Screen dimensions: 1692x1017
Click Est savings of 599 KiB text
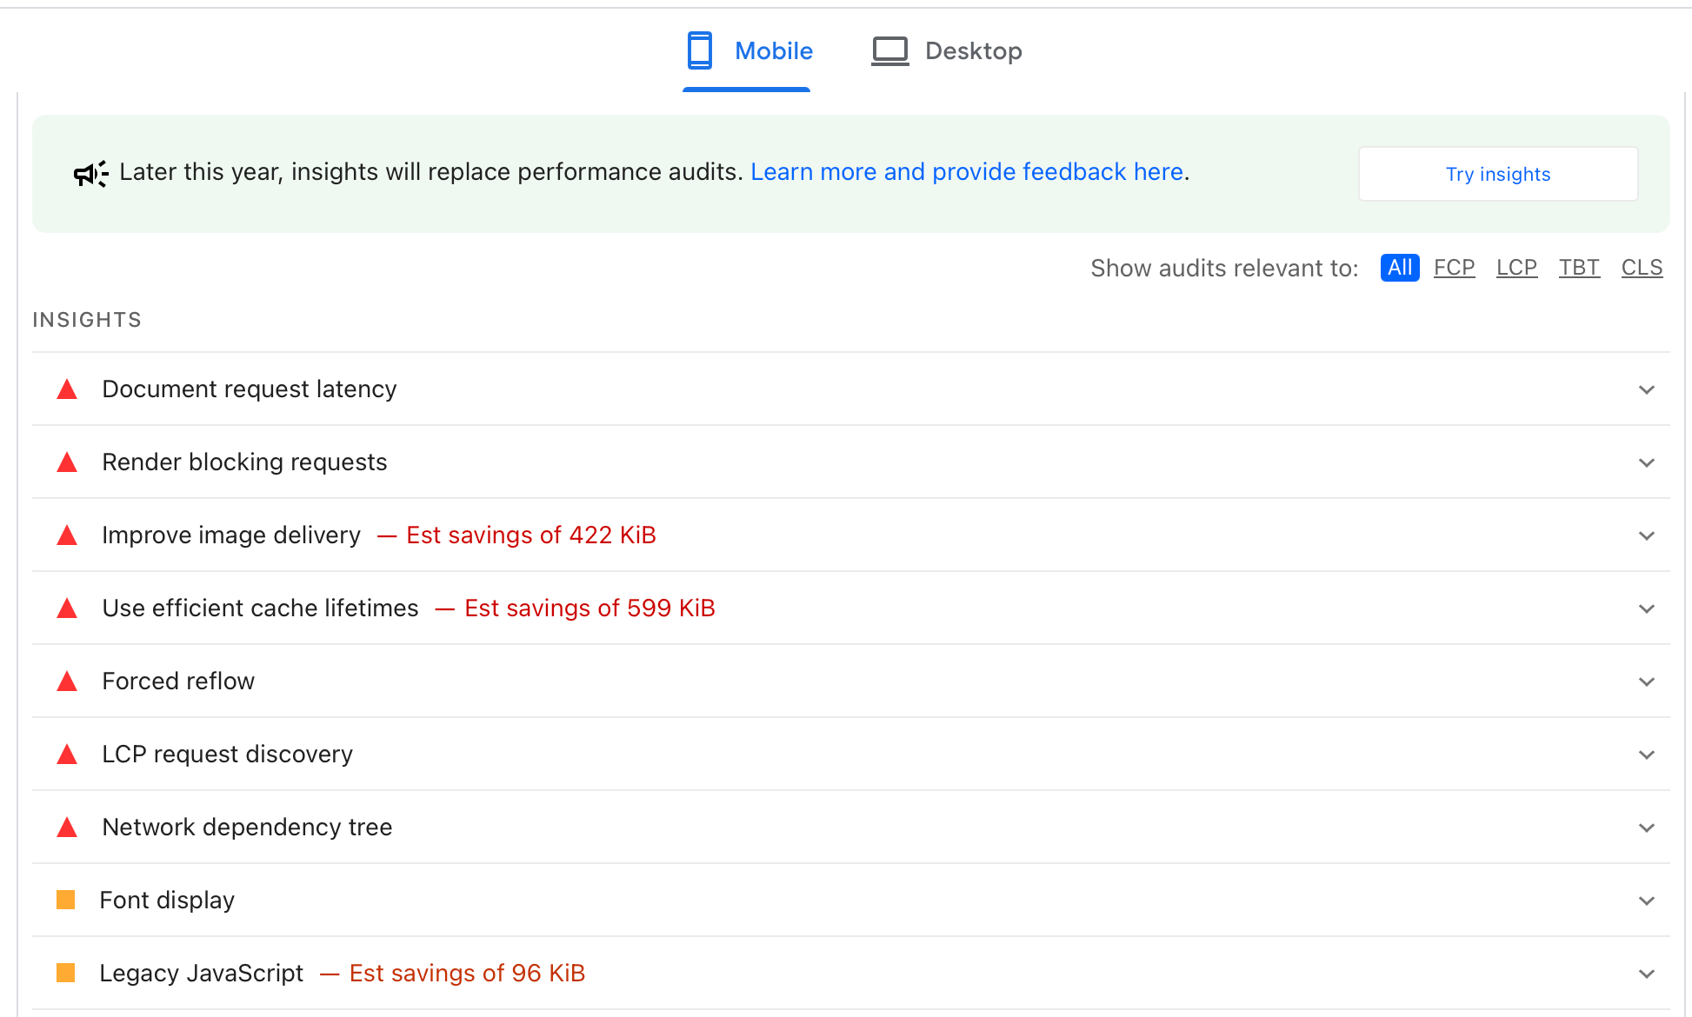(x=590, y=608)
